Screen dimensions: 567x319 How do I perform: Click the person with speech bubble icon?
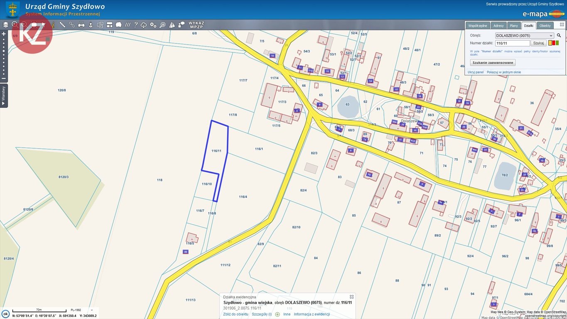click(x=181, y=25)
